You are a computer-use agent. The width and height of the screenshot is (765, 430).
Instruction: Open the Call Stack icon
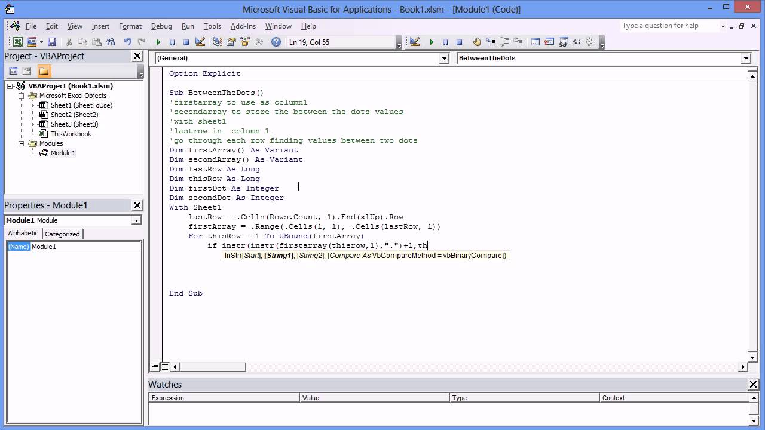click(x=590, y=42)
